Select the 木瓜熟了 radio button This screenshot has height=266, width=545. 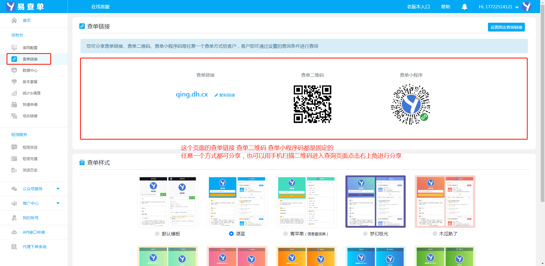click(x=435, y=234)
